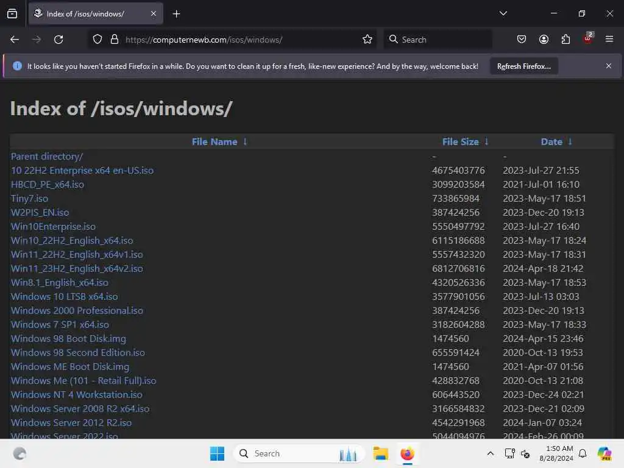Open the Firefox application menu

click(609, 39)
